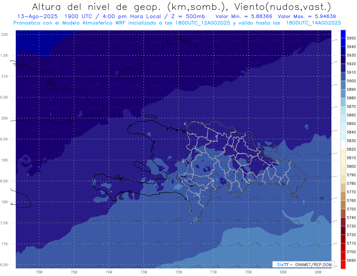Click the '5880' color bar label

(351, 98)
